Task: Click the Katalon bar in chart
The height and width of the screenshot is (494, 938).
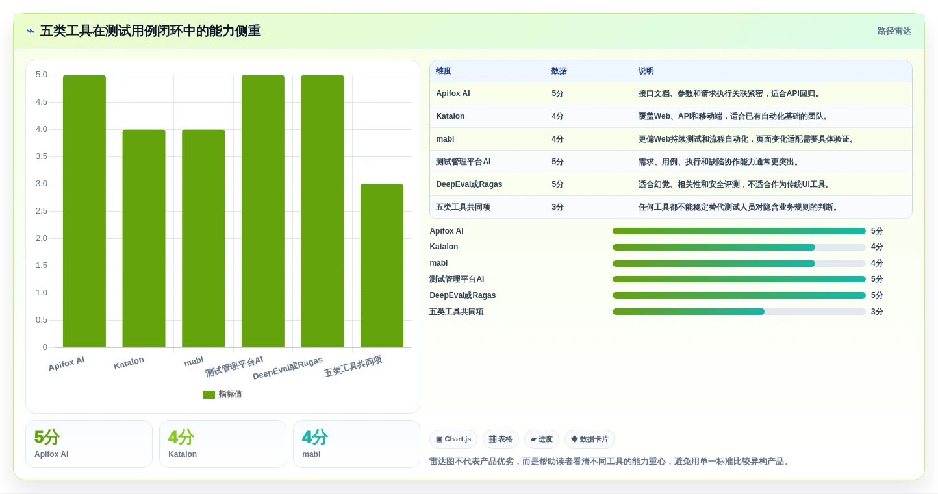Action: coord(144,238)
